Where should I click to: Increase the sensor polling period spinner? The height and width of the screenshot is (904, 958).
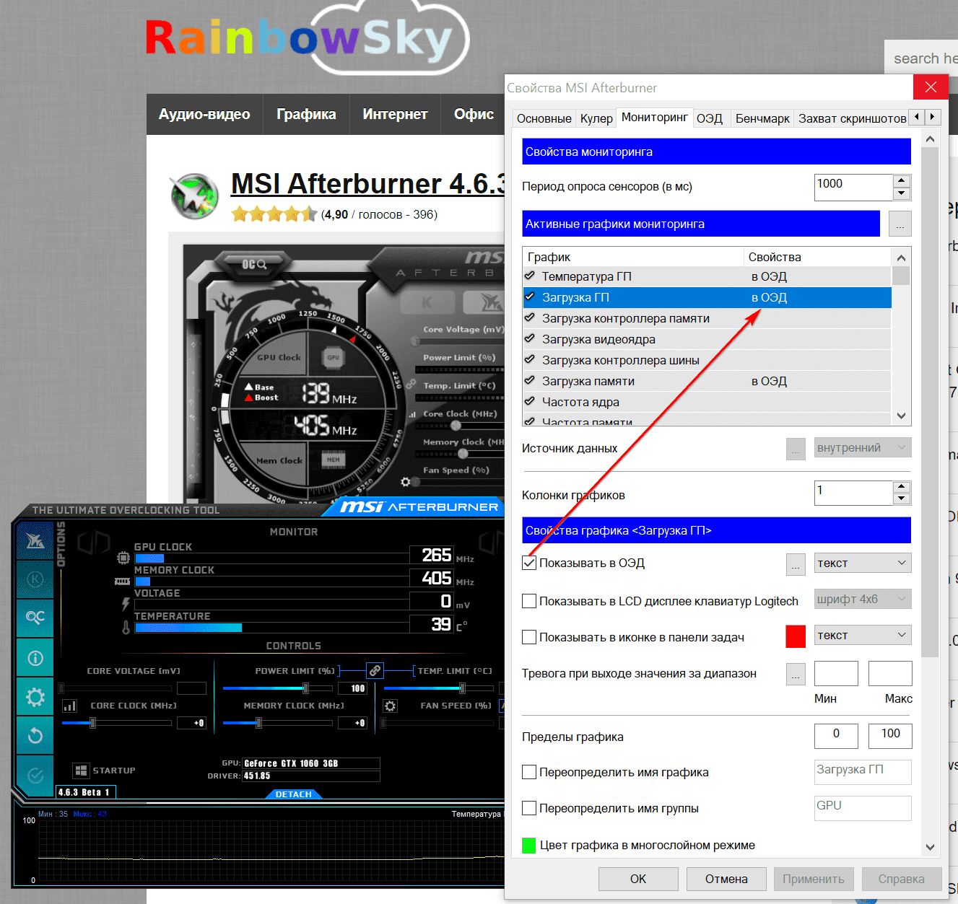[x=900, y=180]
